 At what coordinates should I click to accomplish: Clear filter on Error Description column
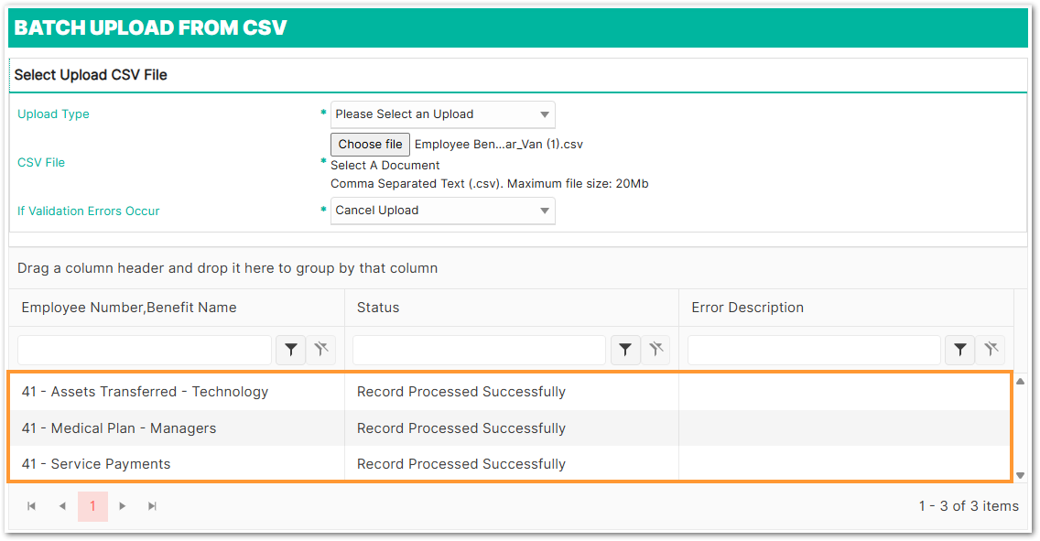[990, 350]
